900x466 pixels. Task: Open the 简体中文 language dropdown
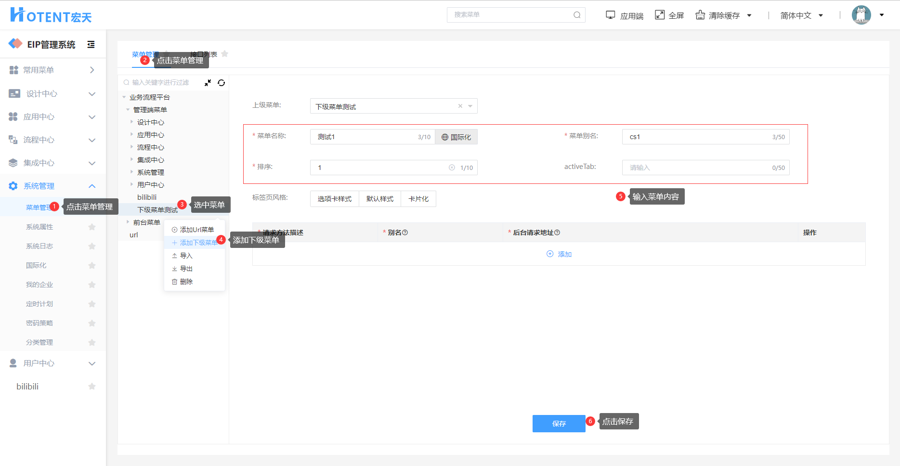[801, 15]
